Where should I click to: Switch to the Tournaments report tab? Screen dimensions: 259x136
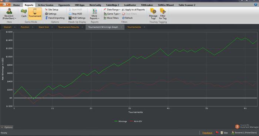[134, 27]
